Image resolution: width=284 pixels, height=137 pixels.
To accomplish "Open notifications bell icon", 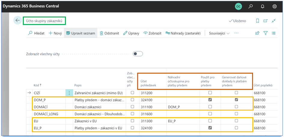I will 262,6.
